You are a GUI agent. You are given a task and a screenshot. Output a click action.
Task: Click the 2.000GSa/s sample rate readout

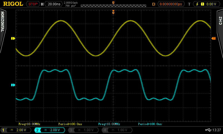(x=71, y=3)
